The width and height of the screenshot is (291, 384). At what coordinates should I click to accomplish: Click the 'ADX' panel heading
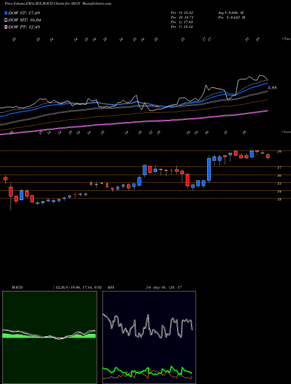point(111,287)
